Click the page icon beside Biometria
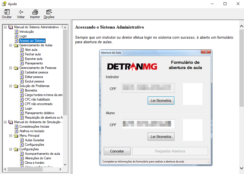 (22, 90)
